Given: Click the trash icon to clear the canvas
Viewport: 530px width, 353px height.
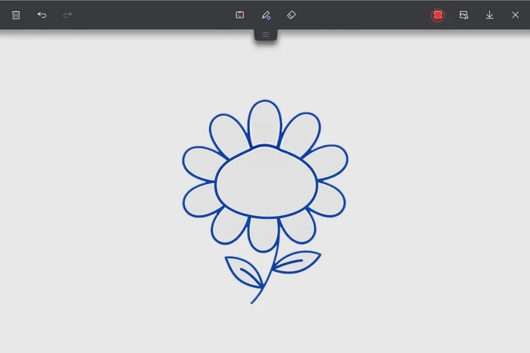Looking at the screenshot, I should 16,15.
